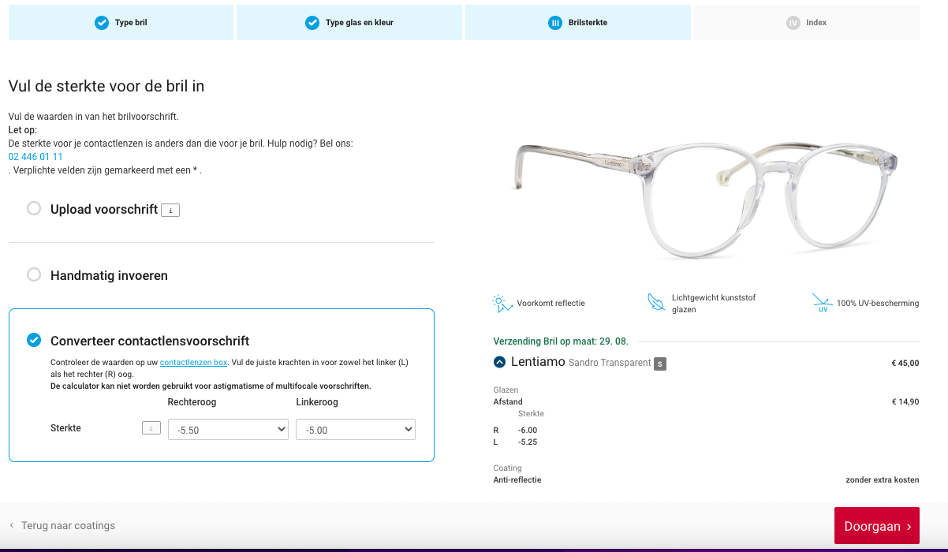Go to the Type bril step tab
This screenshot has height=552, width=948.
tap(121, 23)
